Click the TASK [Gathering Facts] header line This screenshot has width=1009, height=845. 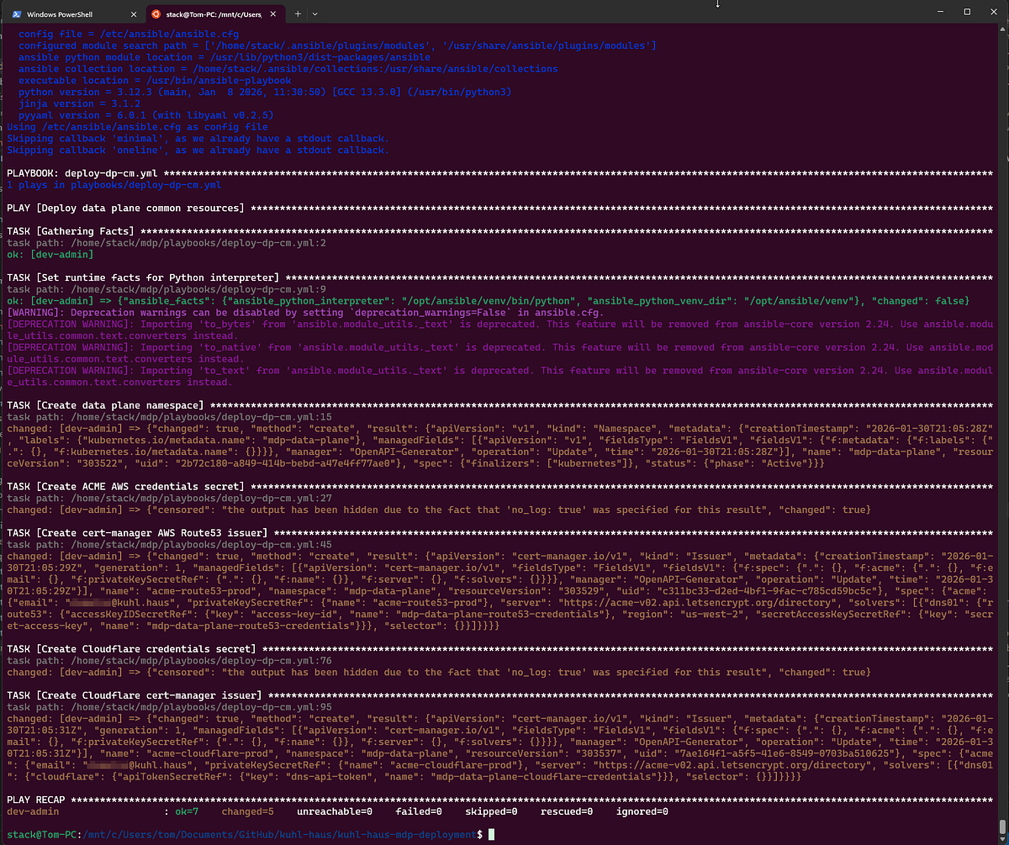click(71, 231)
